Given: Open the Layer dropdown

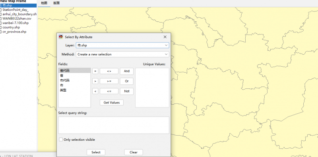Looking at the screenshot, I should pos(122,45).
